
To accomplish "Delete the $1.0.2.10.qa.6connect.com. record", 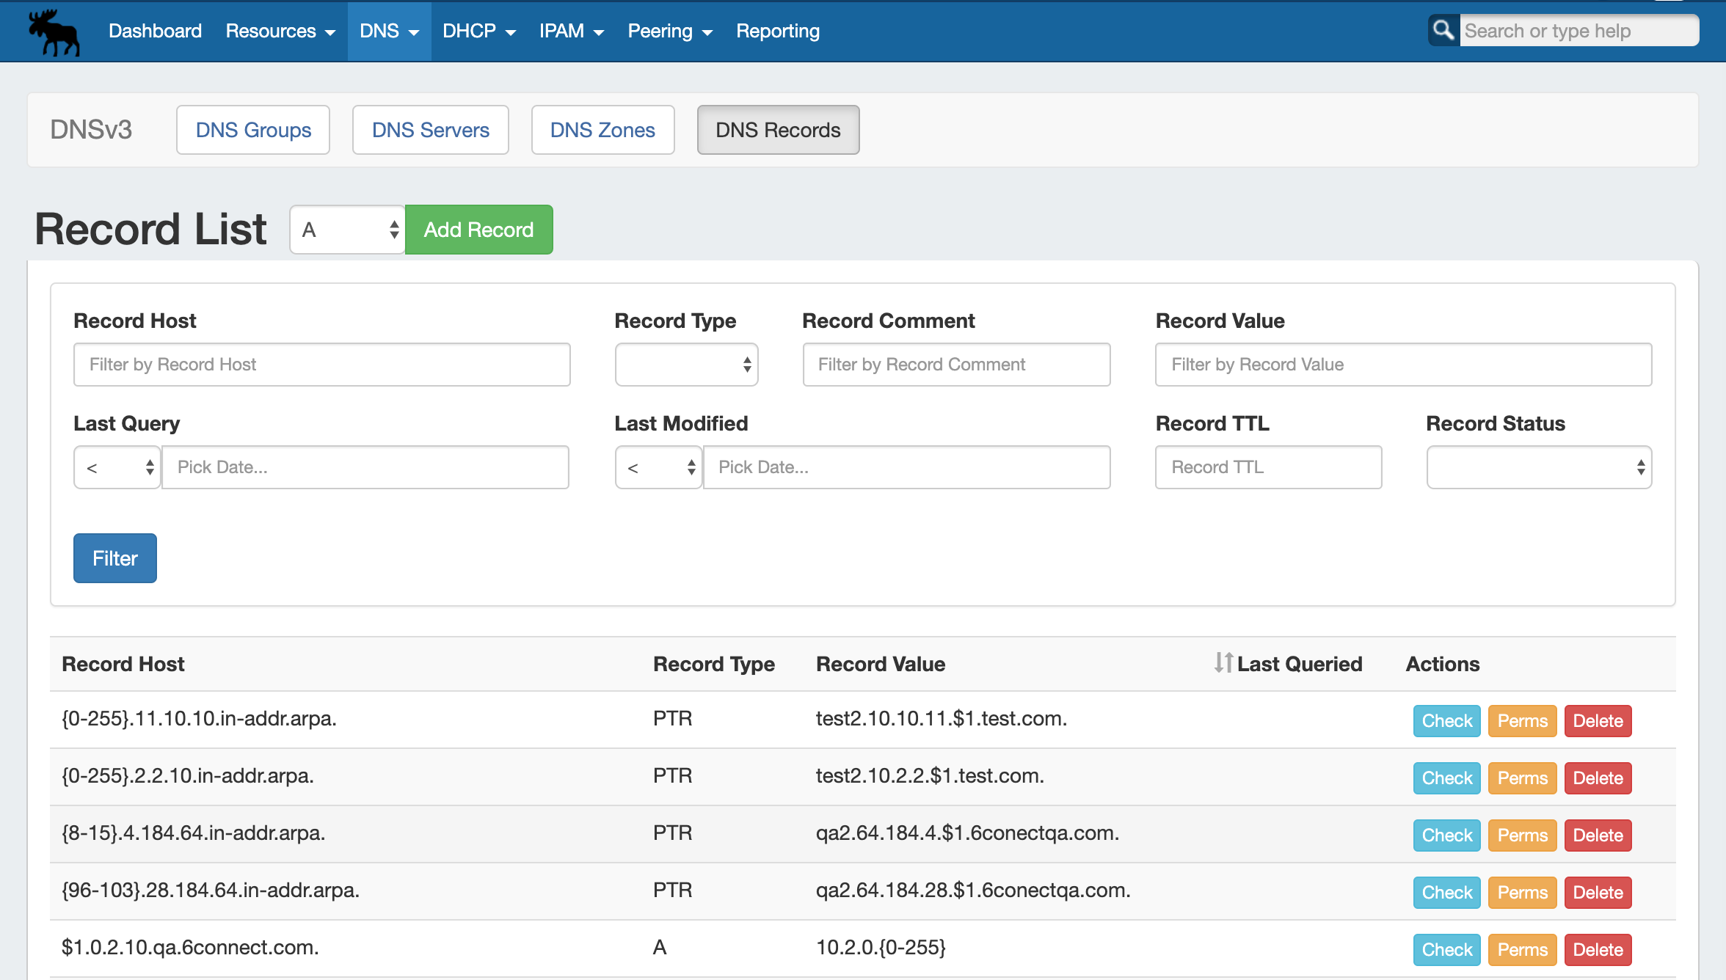I will tap(1598, 950).
